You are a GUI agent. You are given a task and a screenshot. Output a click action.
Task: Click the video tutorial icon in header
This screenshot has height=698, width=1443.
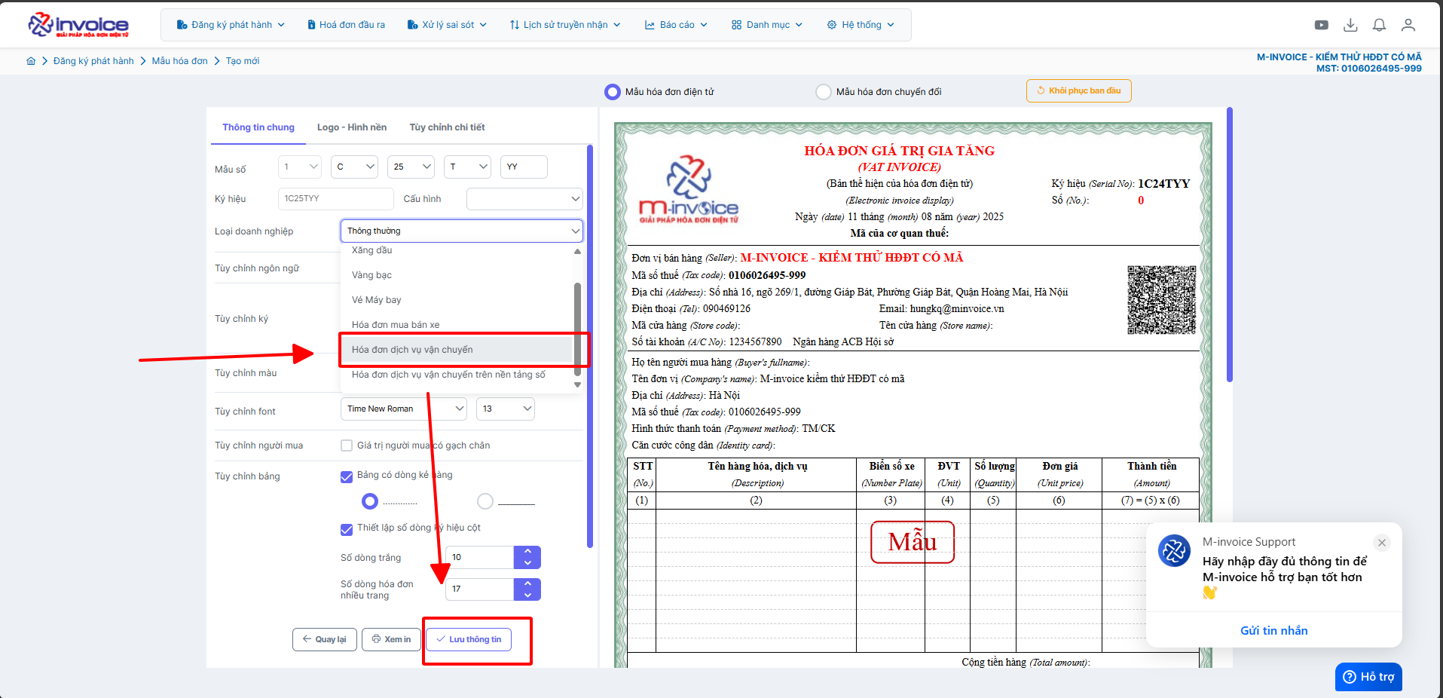(1321, 25)
